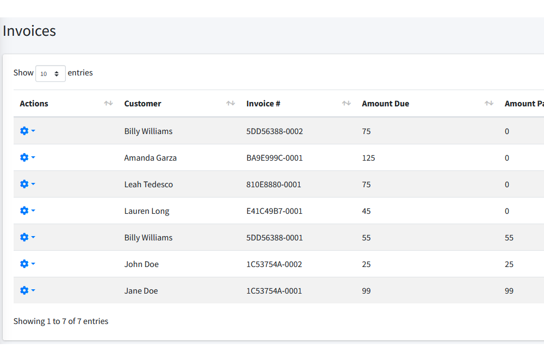Click sort arrows icon in Actions column
The image size is (544, 362).
(108, 104)
